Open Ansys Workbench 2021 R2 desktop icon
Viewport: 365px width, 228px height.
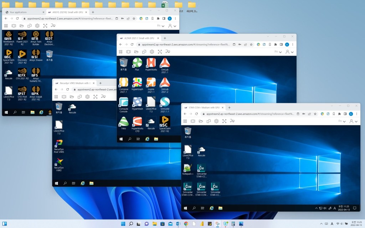[9, 36]
